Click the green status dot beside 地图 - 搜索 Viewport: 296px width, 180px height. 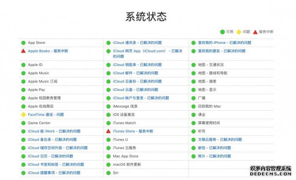point(194,82)
